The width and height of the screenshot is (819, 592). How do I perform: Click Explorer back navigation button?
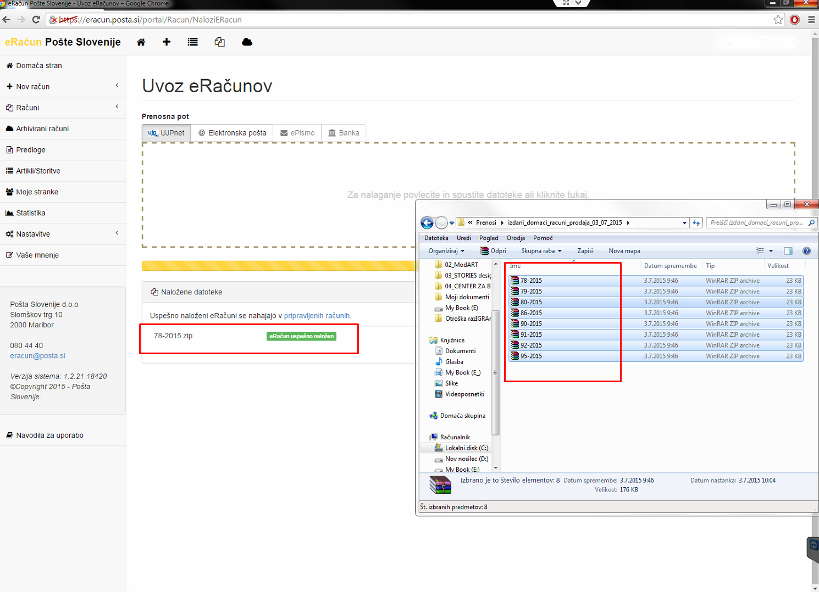[427, 223]
